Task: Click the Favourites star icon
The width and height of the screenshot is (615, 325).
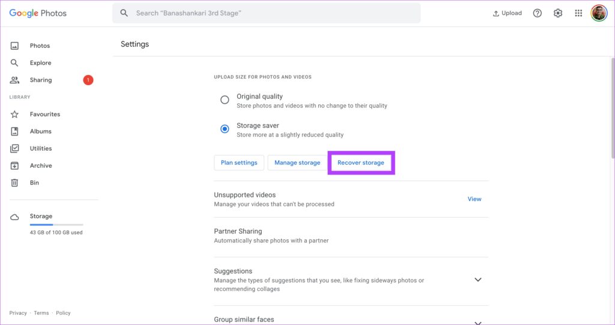Action: pos(14,115)
